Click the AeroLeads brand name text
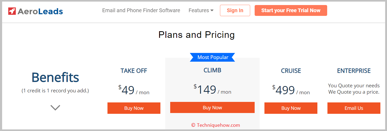 pos(40,11)
